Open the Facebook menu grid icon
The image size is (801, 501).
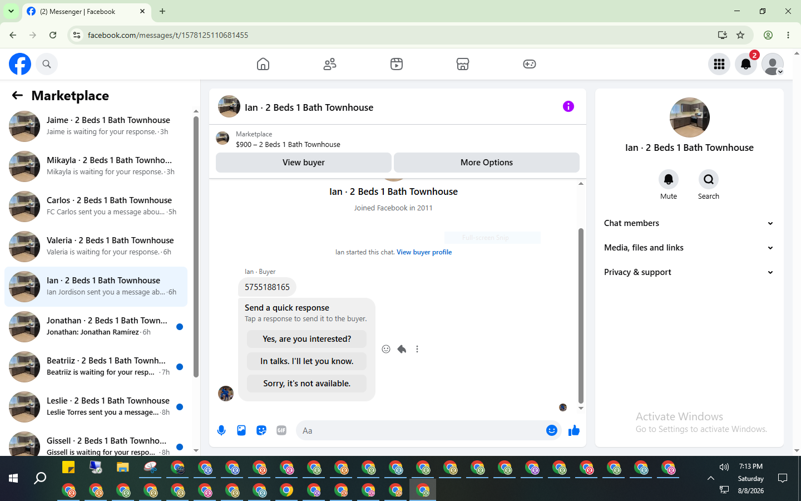pos(719,64)
